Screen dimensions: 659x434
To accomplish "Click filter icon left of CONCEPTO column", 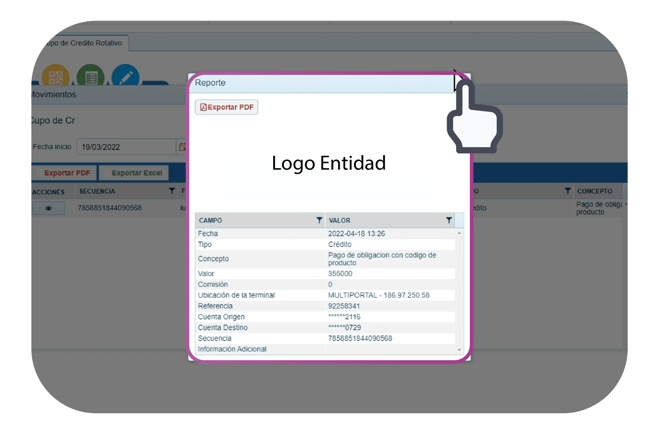I will point(568,191).
